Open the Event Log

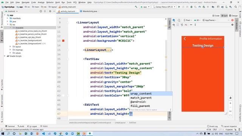pyautogui.click(x=213, y=126)
